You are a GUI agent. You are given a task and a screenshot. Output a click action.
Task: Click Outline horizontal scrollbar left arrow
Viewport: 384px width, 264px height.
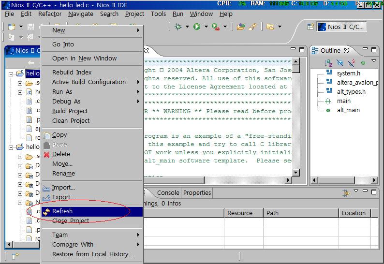(x=314, y=180)
